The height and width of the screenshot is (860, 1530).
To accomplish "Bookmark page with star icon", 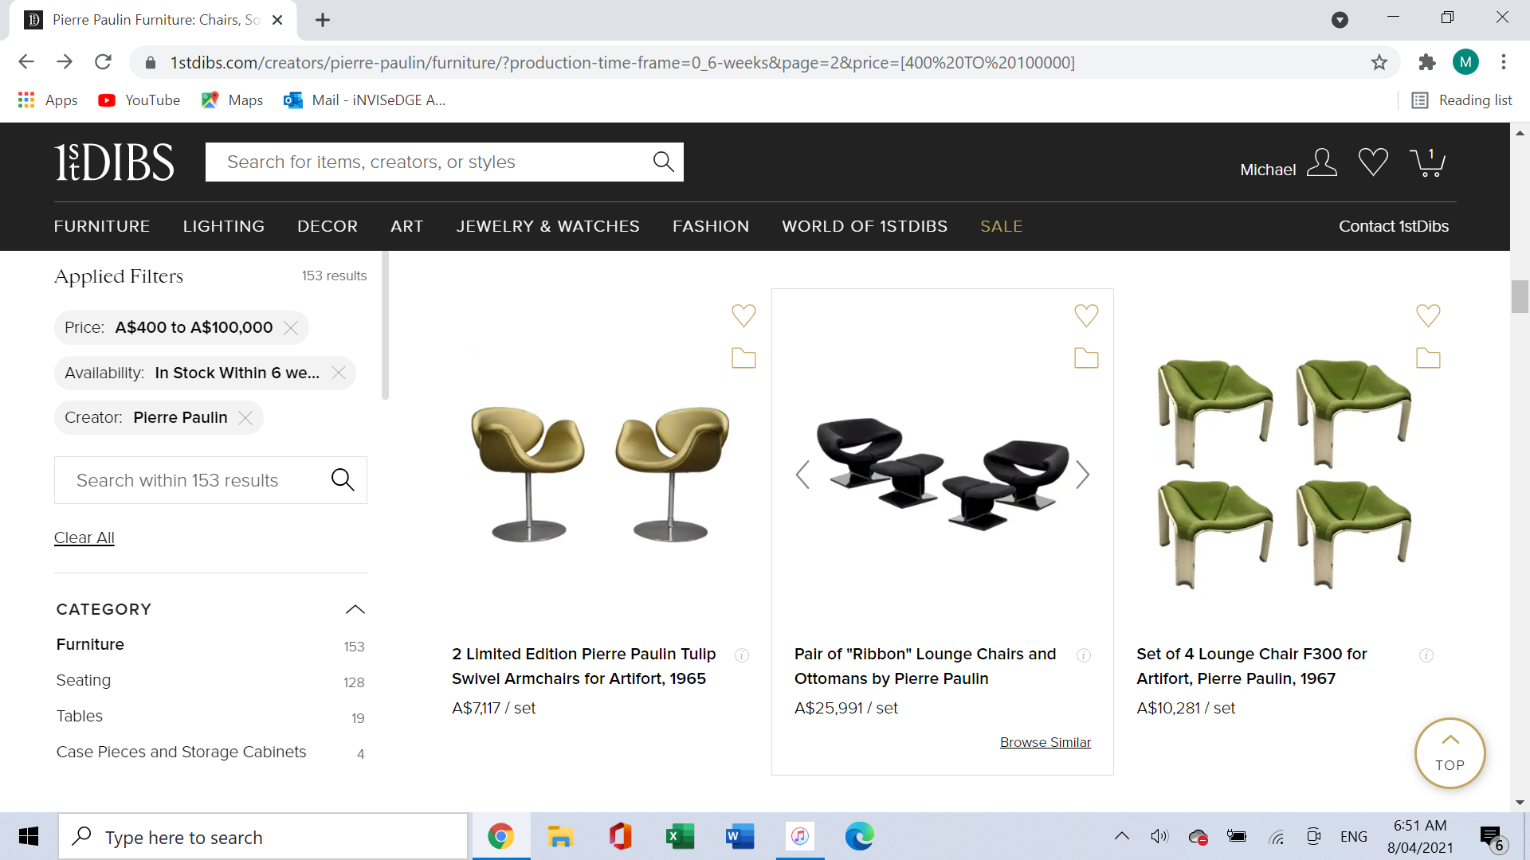I will [x=1379, y=62].
